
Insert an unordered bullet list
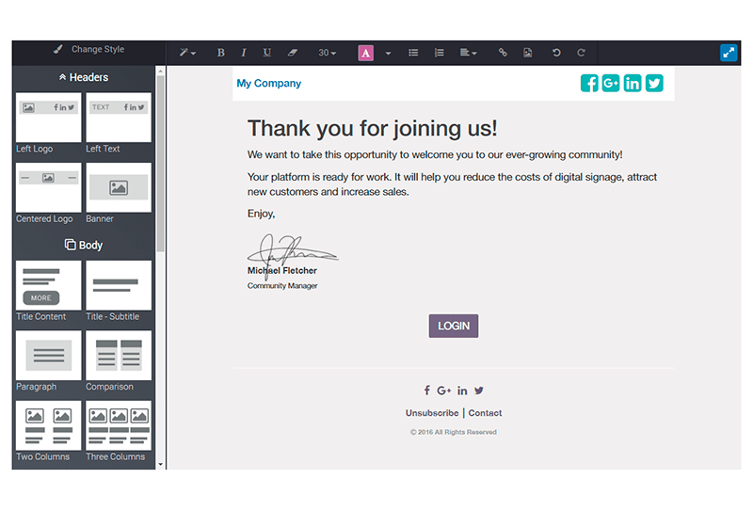pyautogui.click(x=413, y=53)
